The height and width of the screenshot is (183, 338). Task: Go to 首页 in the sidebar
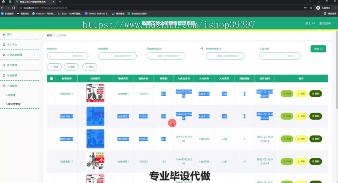9,34
